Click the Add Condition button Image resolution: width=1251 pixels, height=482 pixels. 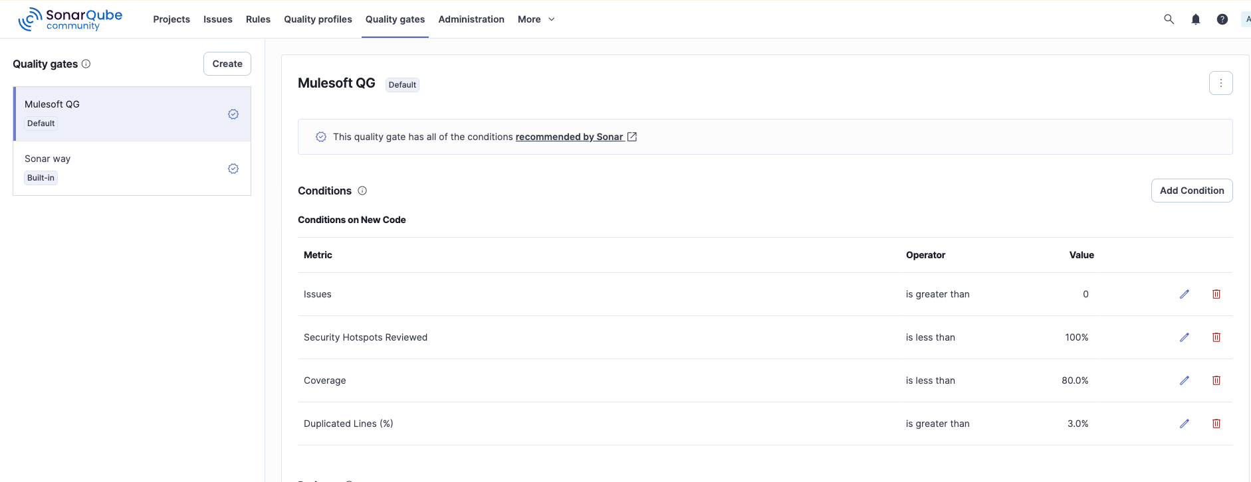coord(1192,191)
